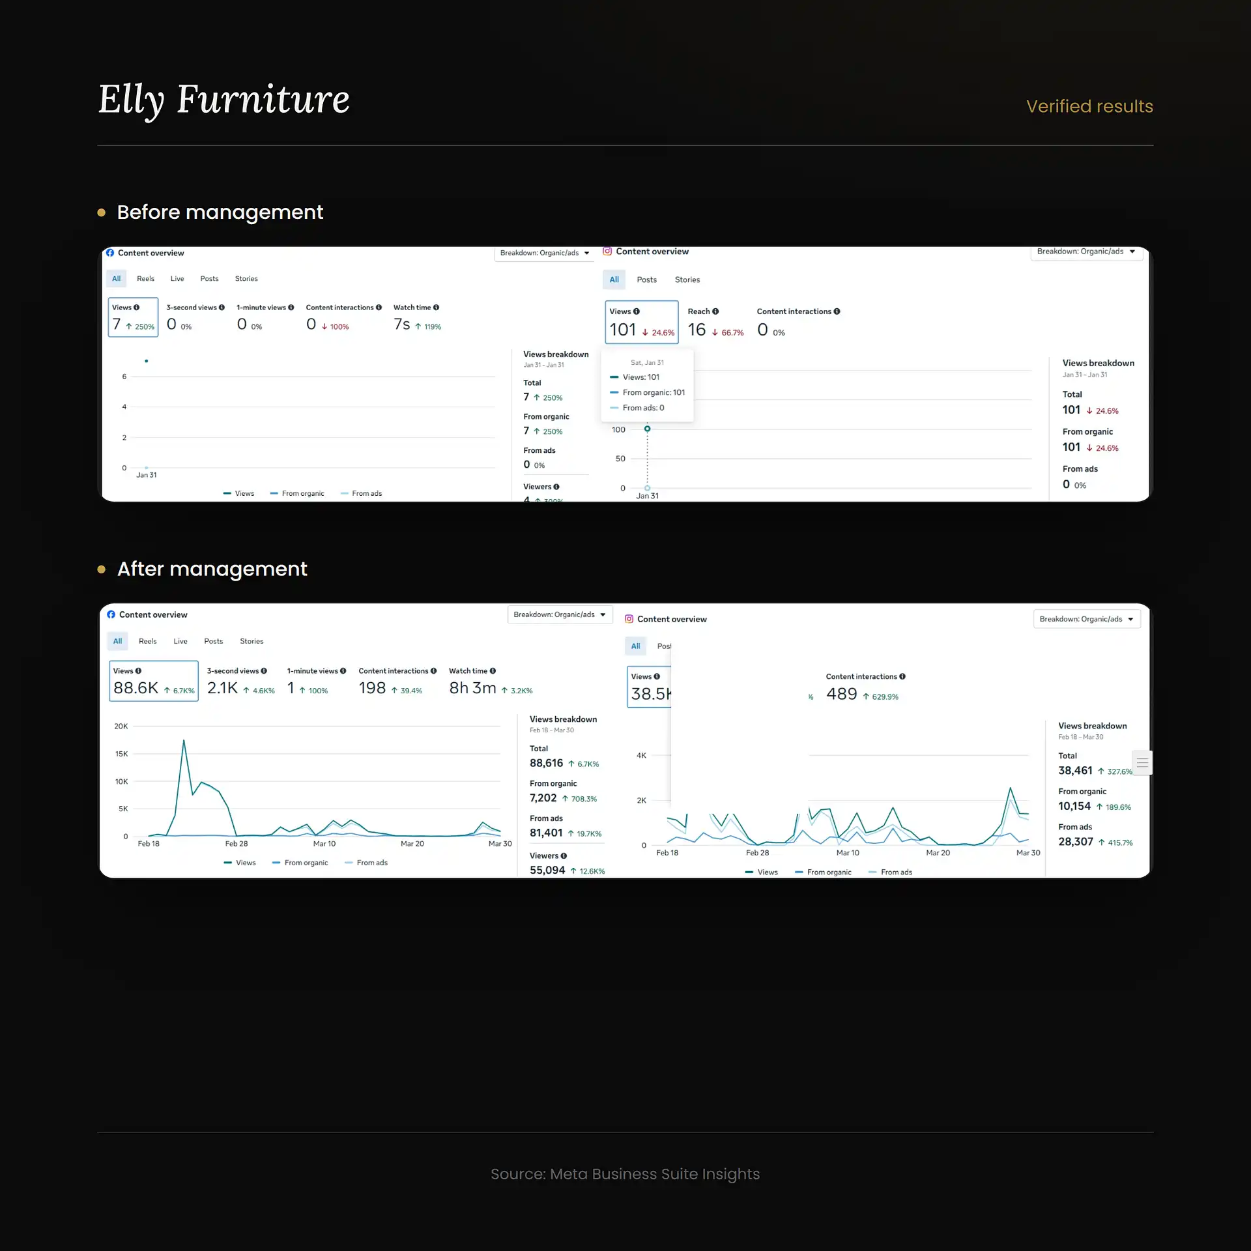Toggle From organic legend in Before management Facebook chart
The image size is (1251, 1251).
coord(297,493)
